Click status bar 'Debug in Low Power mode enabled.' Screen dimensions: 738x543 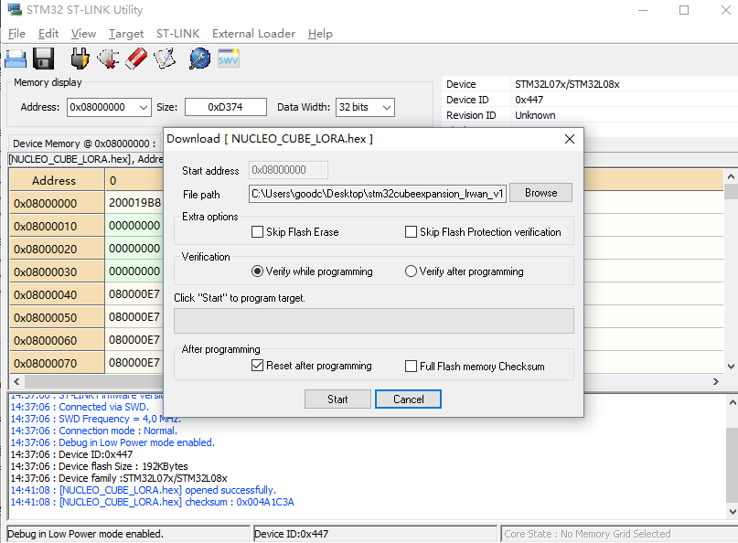pyautogui.click(x=85, y=534)
